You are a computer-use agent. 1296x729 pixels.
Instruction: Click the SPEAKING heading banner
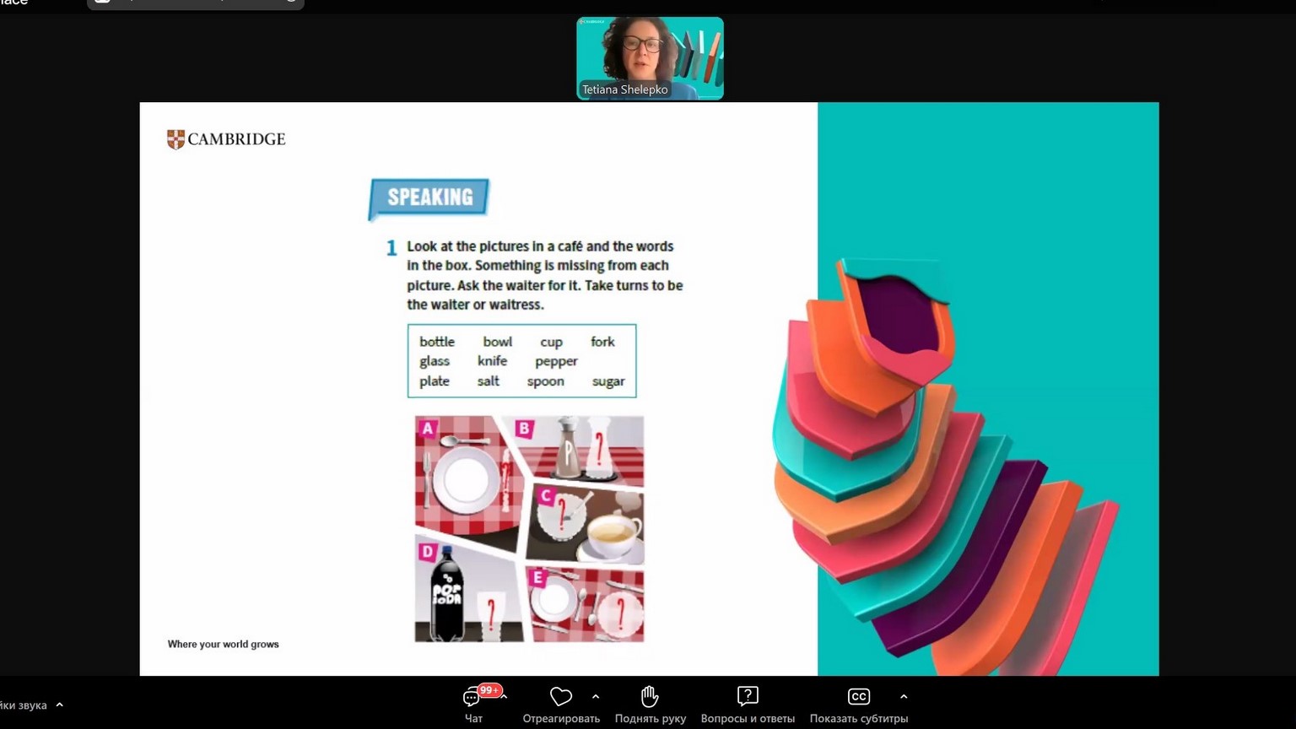(429, 197)
